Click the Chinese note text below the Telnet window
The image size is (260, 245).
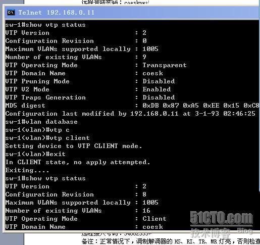coord(171,241)
